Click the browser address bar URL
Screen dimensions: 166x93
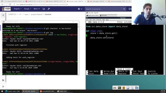[42, 4]
